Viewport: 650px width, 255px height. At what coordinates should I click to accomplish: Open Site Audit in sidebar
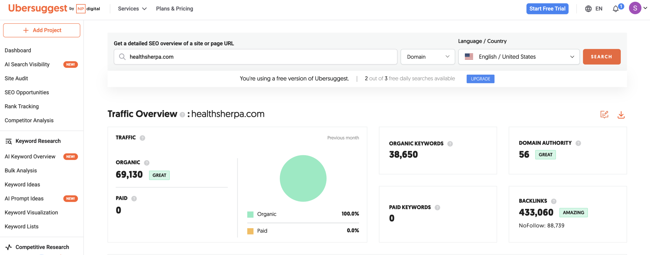[16, 79]
